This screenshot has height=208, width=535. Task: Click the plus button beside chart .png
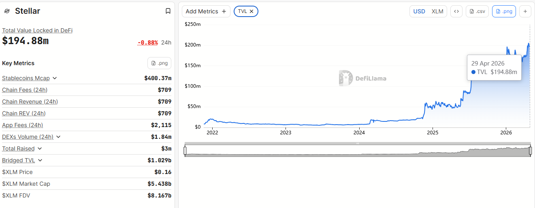(525, 11)
